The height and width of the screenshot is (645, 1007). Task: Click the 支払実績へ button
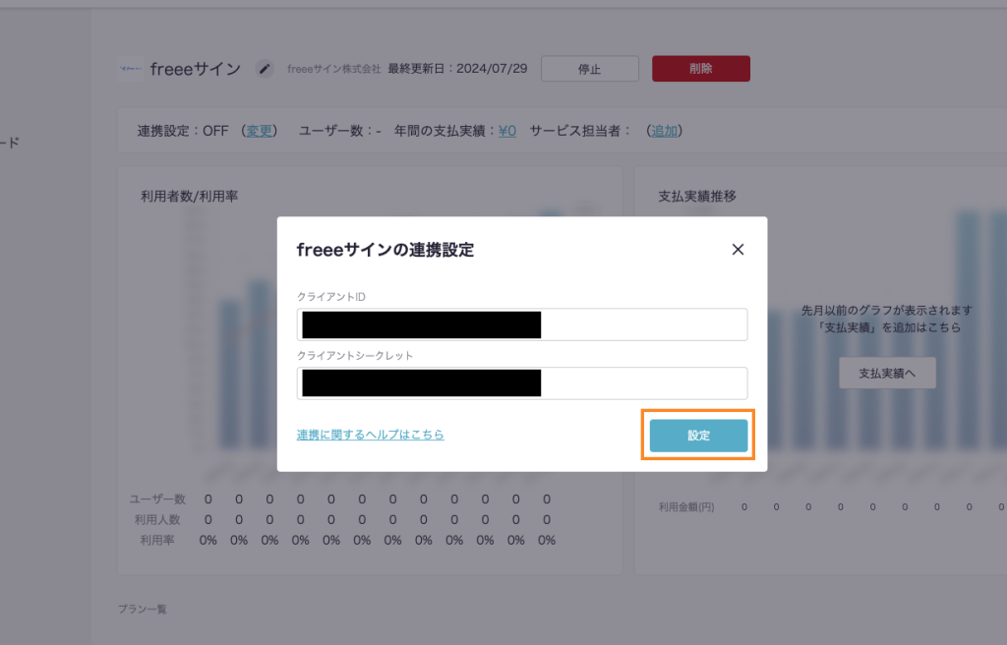pos(887,374)
